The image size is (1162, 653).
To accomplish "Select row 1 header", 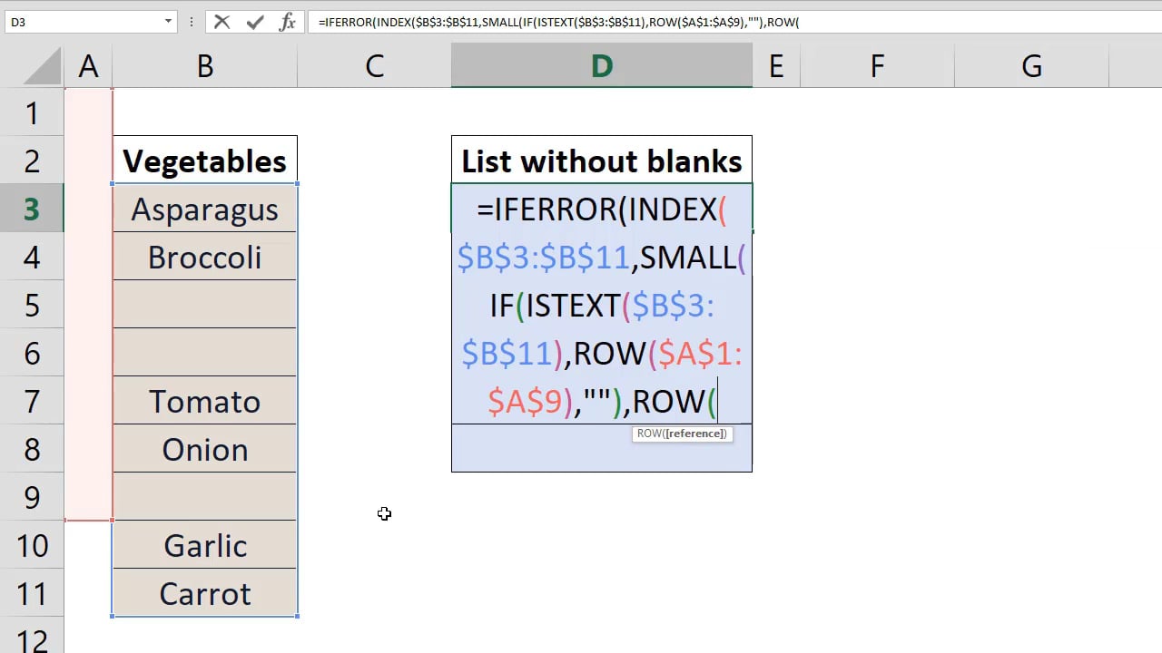I will pyautogui.click(x=32, y=112).
